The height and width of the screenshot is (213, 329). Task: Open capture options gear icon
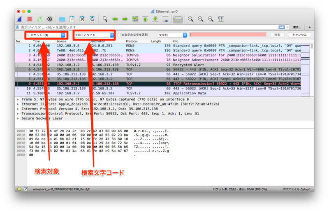(49, 19)
